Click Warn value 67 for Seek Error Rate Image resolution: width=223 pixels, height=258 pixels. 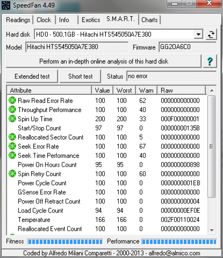tap(142, 146)
